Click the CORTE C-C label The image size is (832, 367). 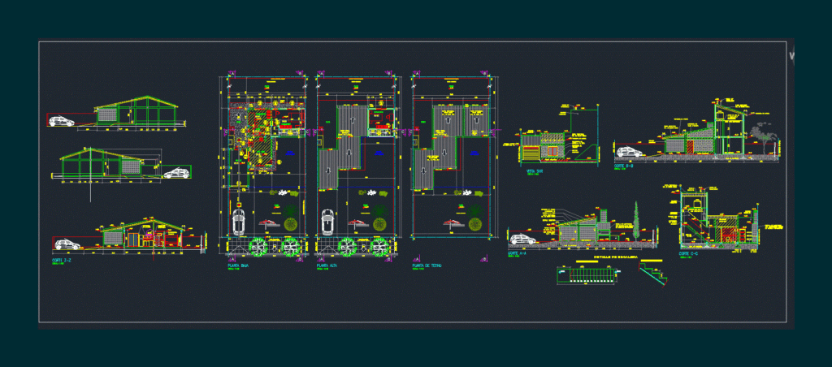(689, 253)
